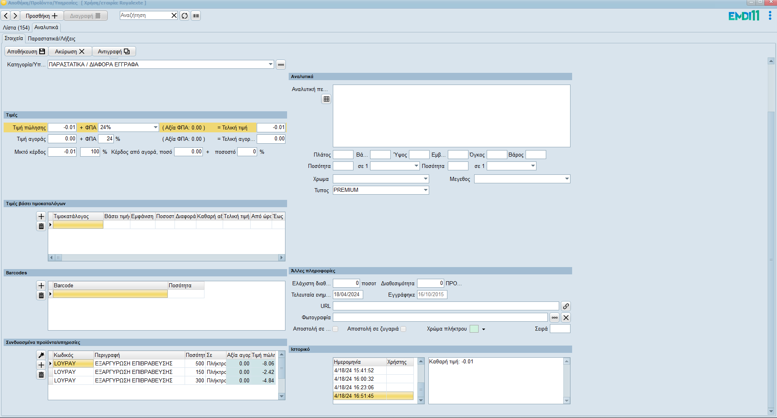Click the Ημερομηνία column header
Image resolution: width=777 pixels, height=418 pixels.
pos(360,362)
